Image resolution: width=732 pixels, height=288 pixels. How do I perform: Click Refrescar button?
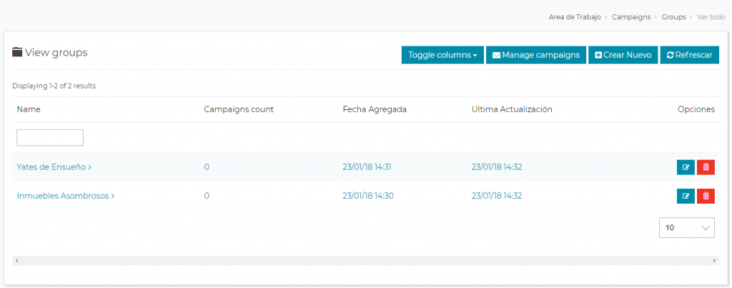tap(690, 55)
